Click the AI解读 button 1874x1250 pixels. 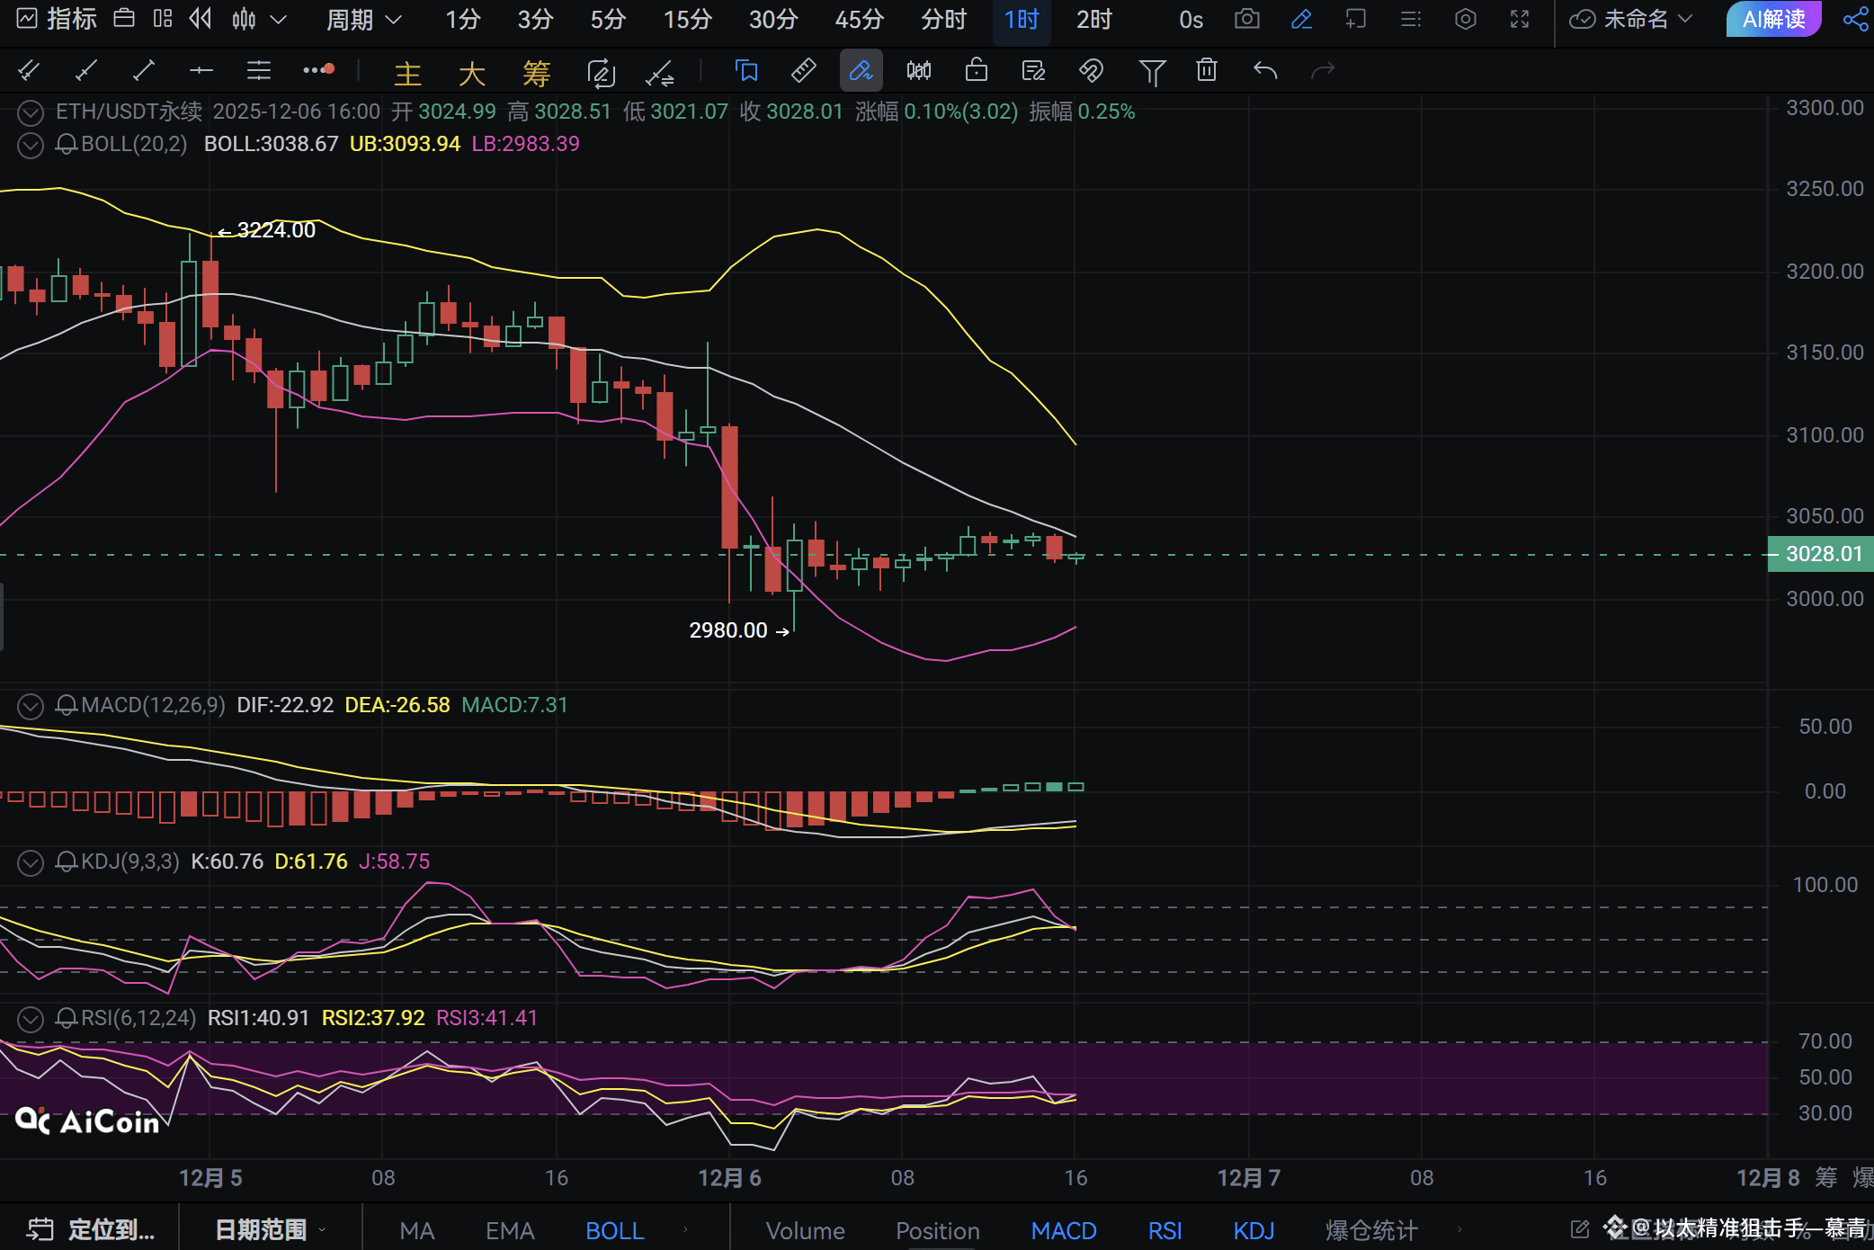coord(1773,19)
